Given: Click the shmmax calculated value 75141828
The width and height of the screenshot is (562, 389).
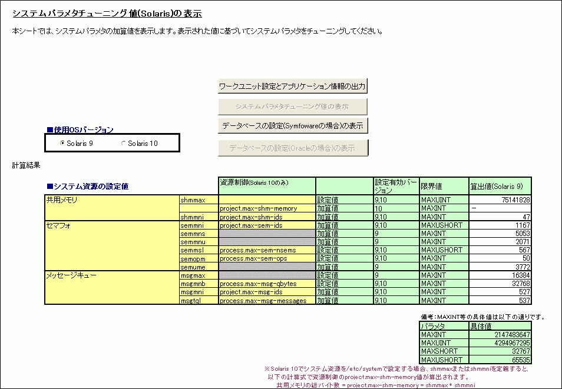Looking at the screenshot, I should (500, 200).
